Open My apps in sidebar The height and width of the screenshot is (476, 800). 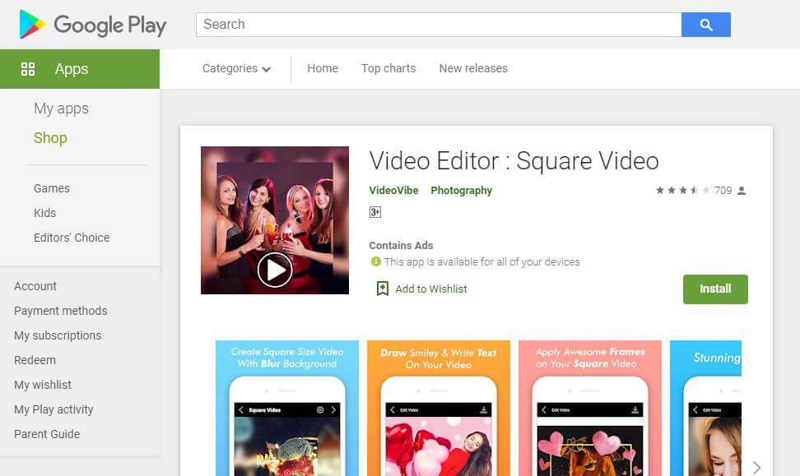point(61,109)
